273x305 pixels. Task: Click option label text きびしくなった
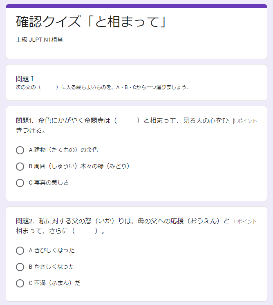54,250
